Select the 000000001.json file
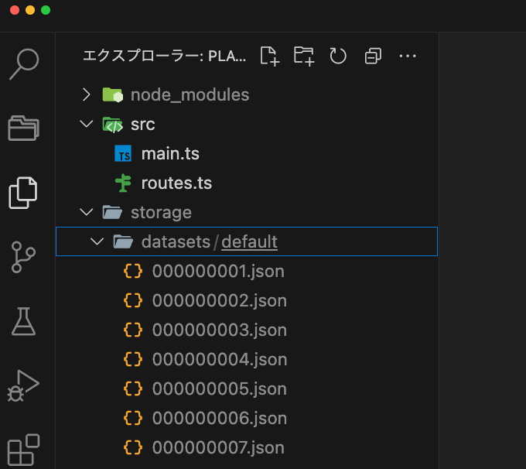The width and height of the screenshot is (526, 469). (218, 271)
